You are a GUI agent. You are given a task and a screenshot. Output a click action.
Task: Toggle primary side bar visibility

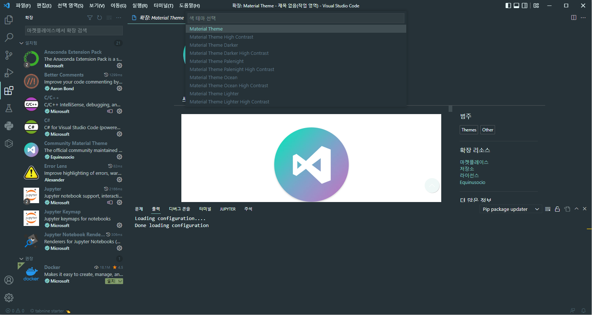[508, 6]
